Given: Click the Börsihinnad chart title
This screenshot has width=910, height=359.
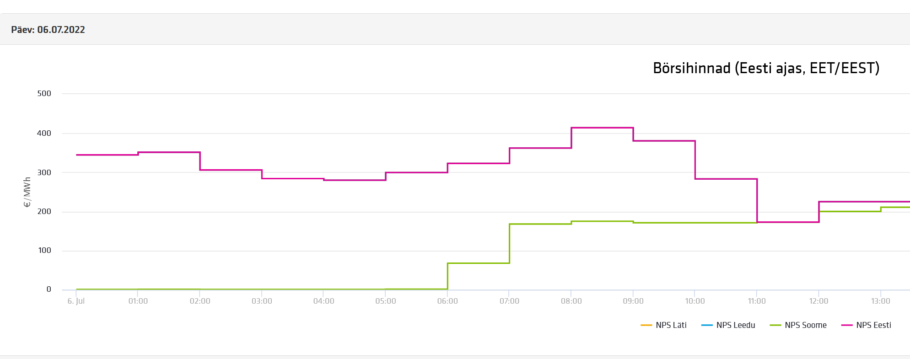Looking at the screenshot, I should (766, 68).
